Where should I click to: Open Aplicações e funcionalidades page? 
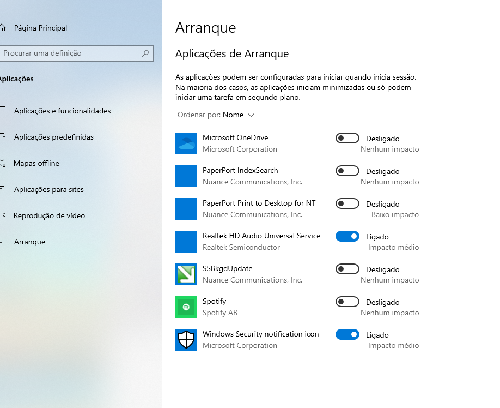pos(62,111)
